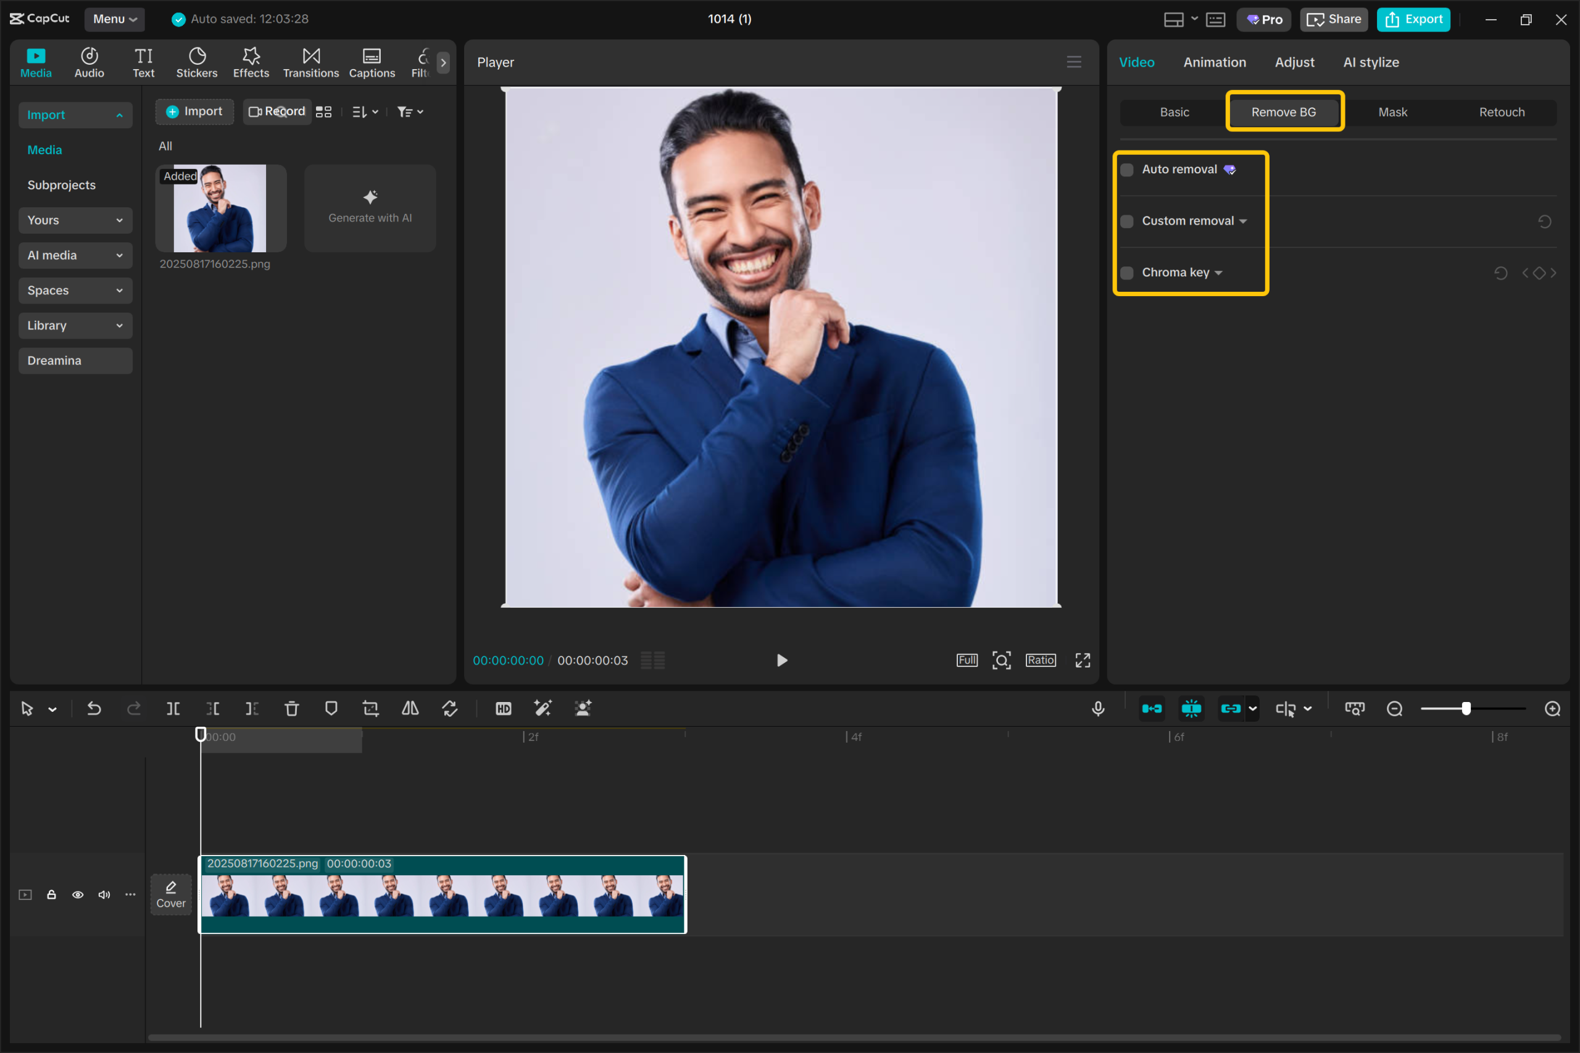Screen dimensions: 1580x1053
Task: Click the Split clip icon in timeline toolbar
Action: [x=173, y=709]
